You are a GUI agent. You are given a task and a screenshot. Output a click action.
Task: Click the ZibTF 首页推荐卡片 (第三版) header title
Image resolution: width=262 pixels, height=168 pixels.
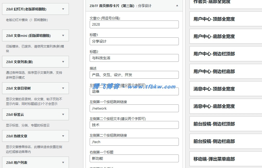point(112,6)
